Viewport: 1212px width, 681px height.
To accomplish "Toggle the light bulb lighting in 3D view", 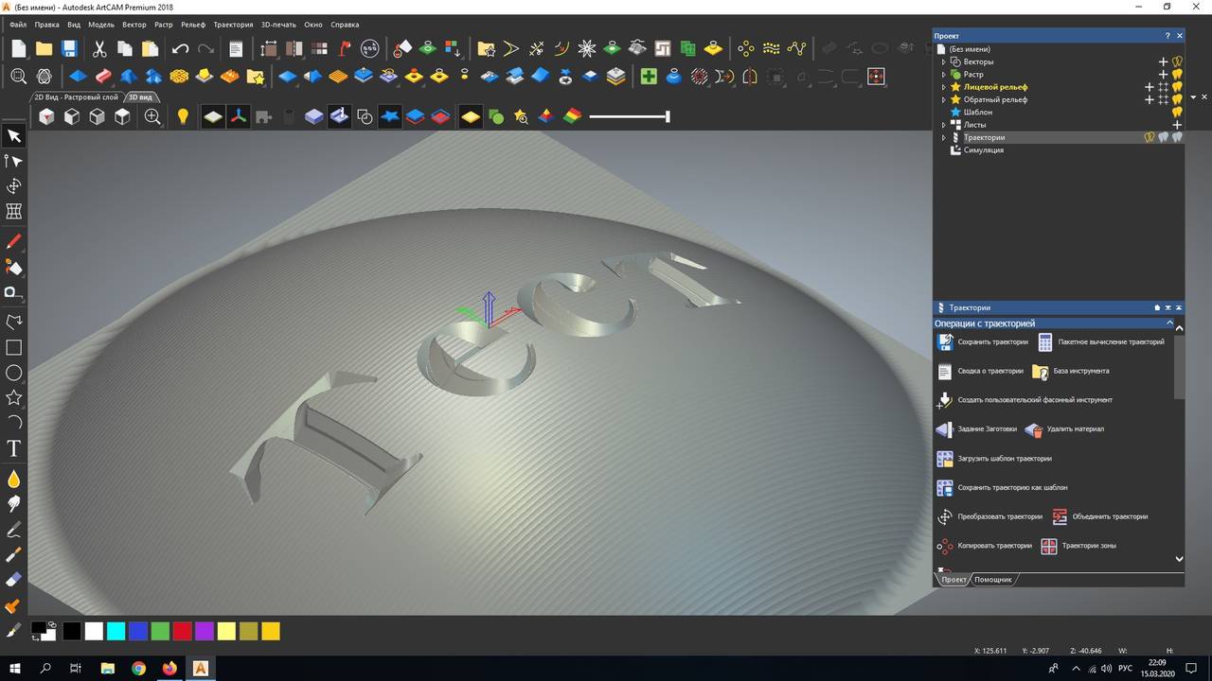I will coord(184,116).
